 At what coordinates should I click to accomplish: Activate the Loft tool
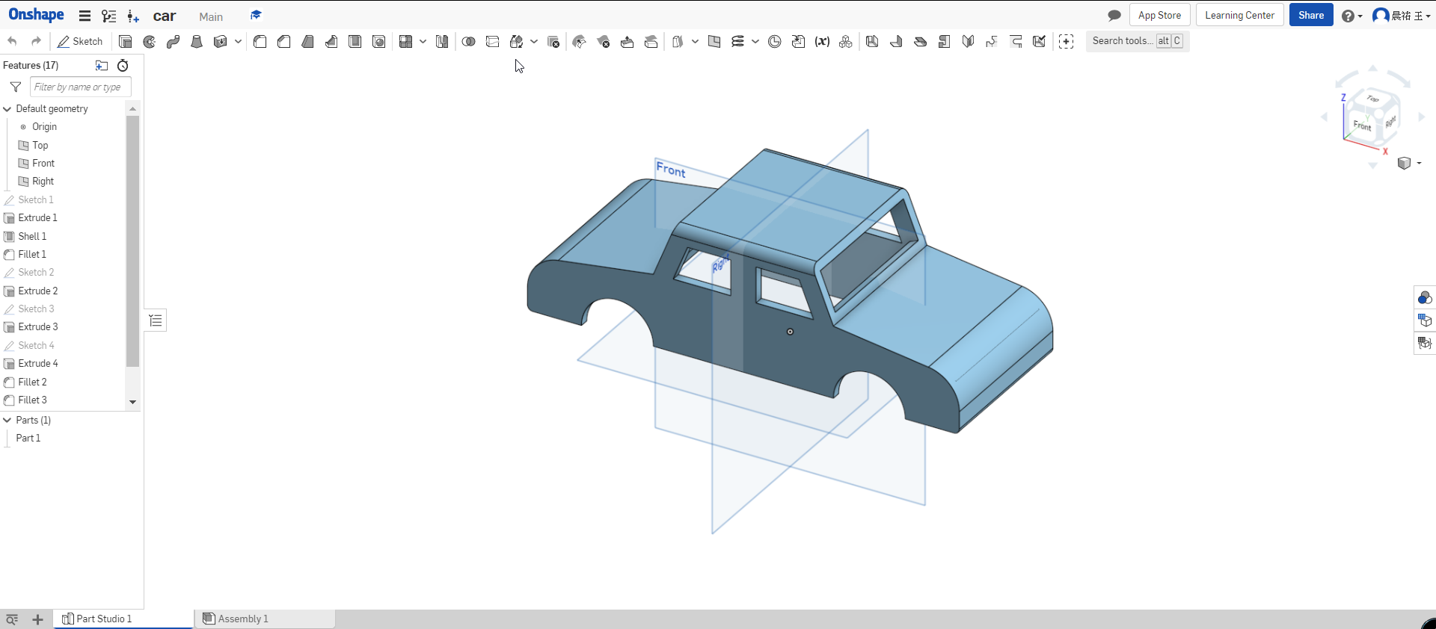coord(197,42)
